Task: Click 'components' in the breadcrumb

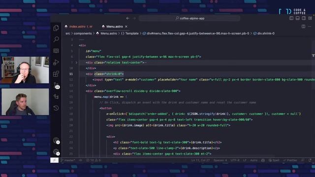Action: click(x=83, y=33)
